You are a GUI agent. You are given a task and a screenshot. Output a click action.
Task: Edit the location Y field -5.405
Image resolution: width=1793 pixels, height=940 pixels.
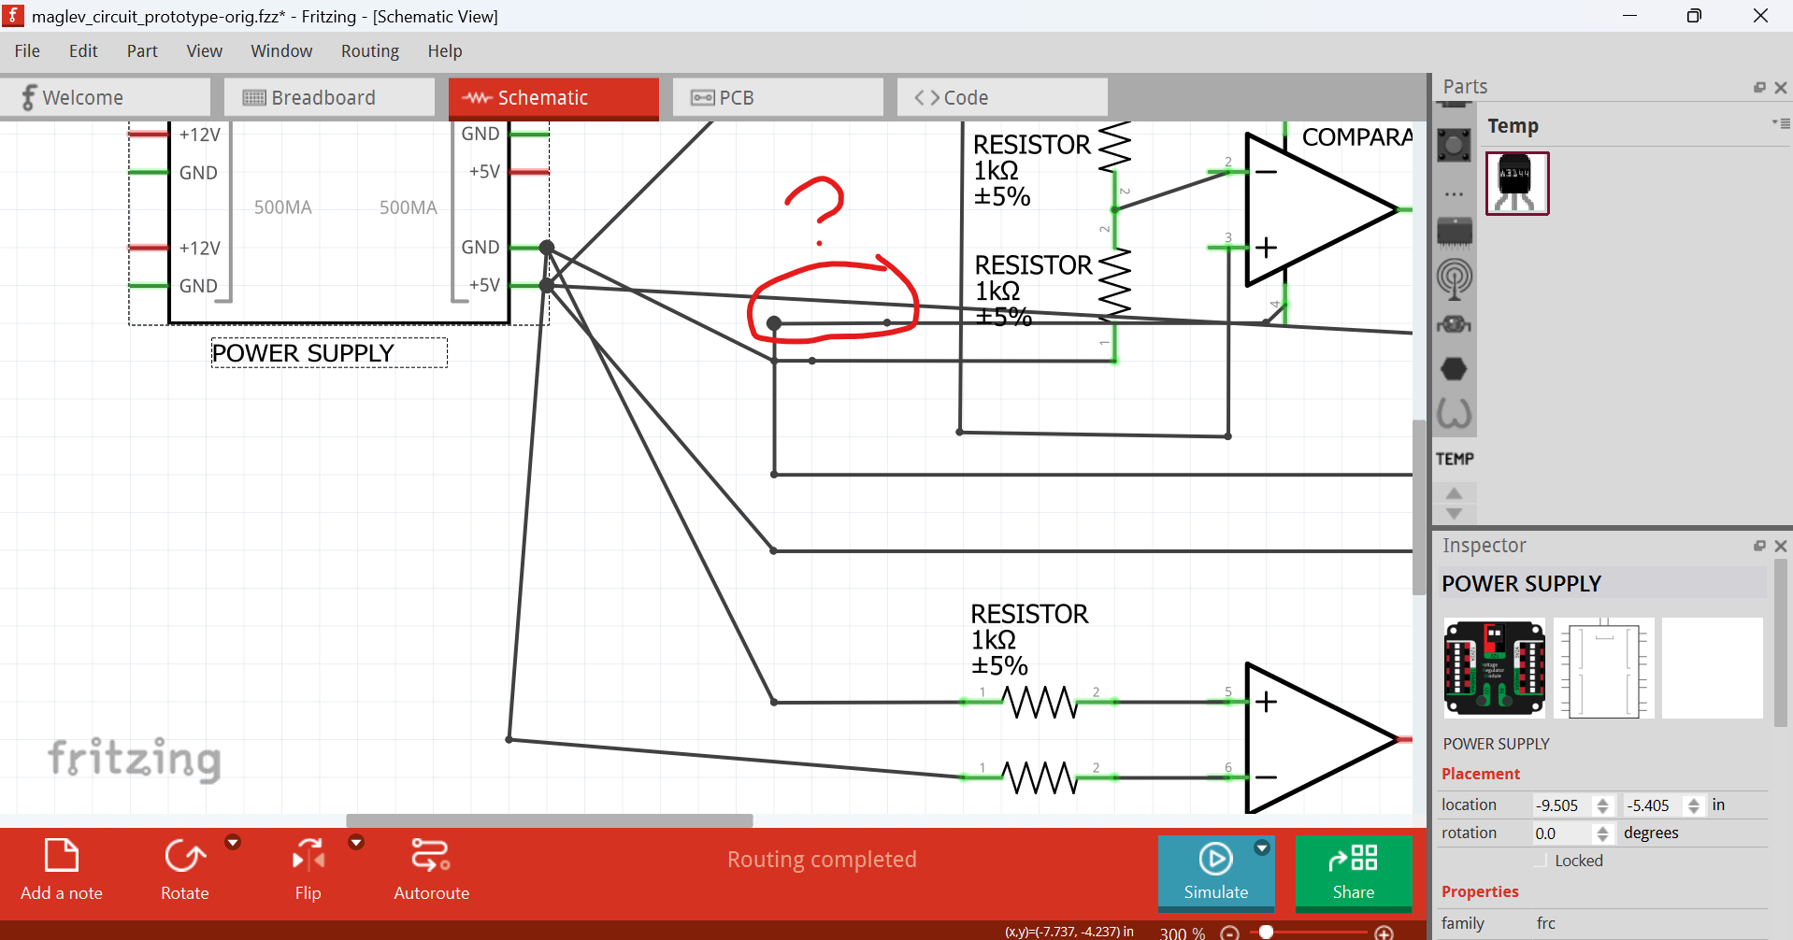[x=1654, y=805]
